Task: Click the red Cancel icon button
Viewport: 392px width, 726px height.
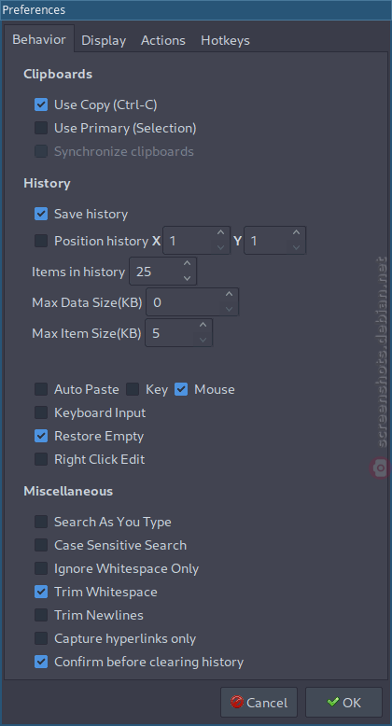Action: pyautogui.click(x=259, y=703)
